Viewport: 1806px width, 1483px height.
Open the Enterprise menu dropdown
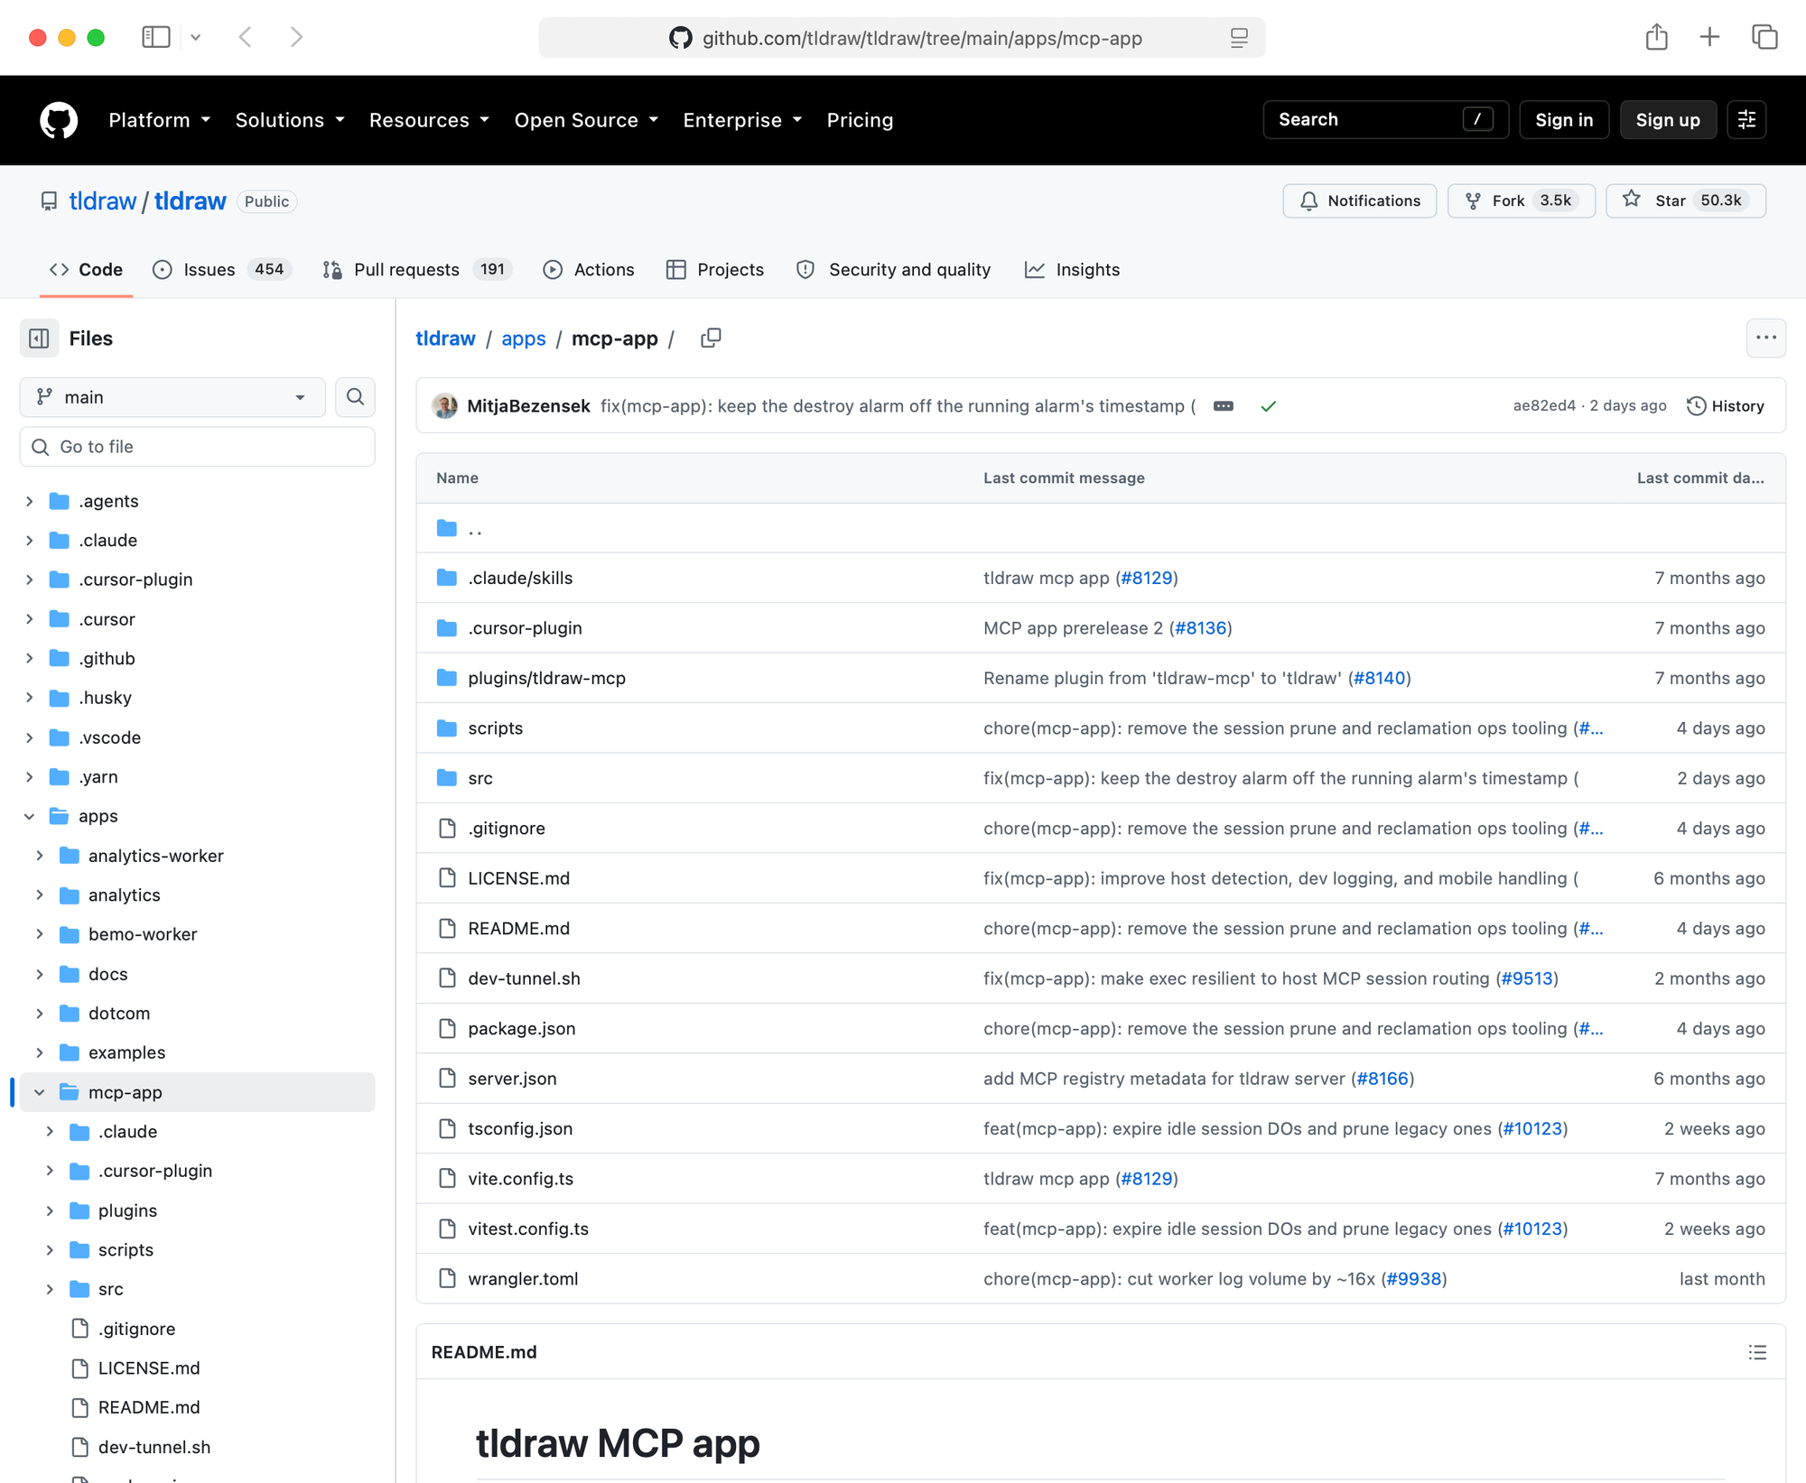[x=742, y=120]
